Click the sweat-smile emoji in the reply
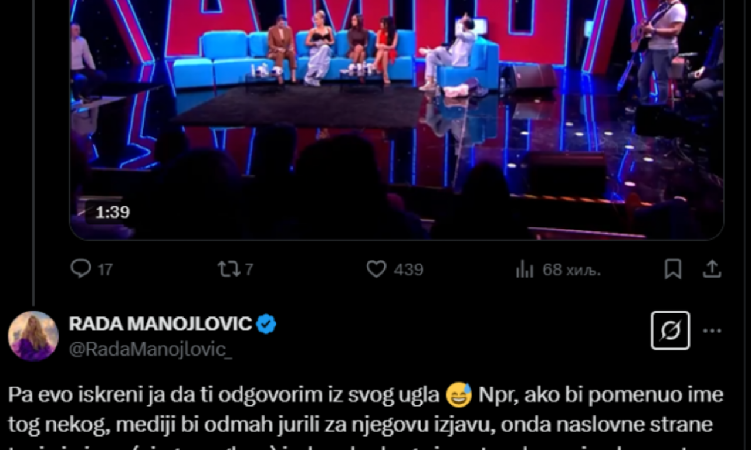 [x=459, y=396]
